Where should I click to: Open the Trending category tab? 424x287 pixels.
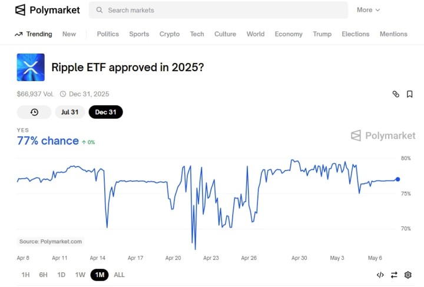[x=34, y=34]
